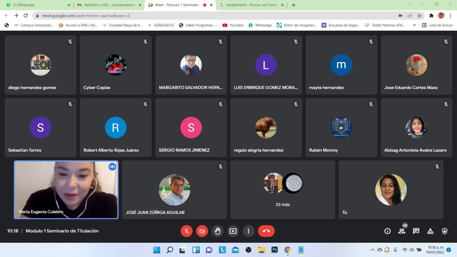
Task: Click the share page icon in address bar
Action: pyautogui.click(x=410, y=16)
